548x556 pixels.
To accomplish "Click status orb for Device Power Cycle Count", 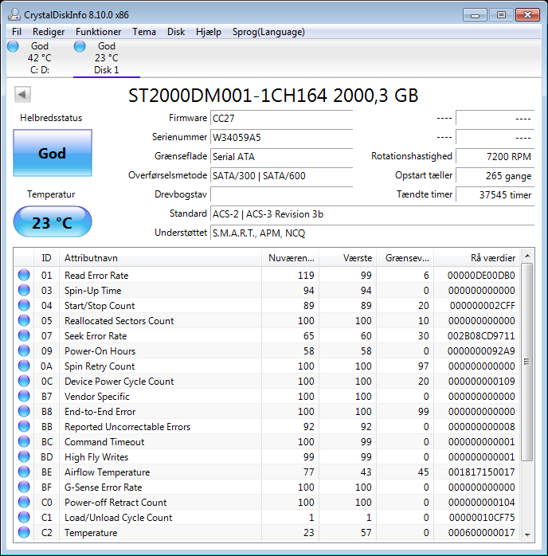I will [24, 381].
